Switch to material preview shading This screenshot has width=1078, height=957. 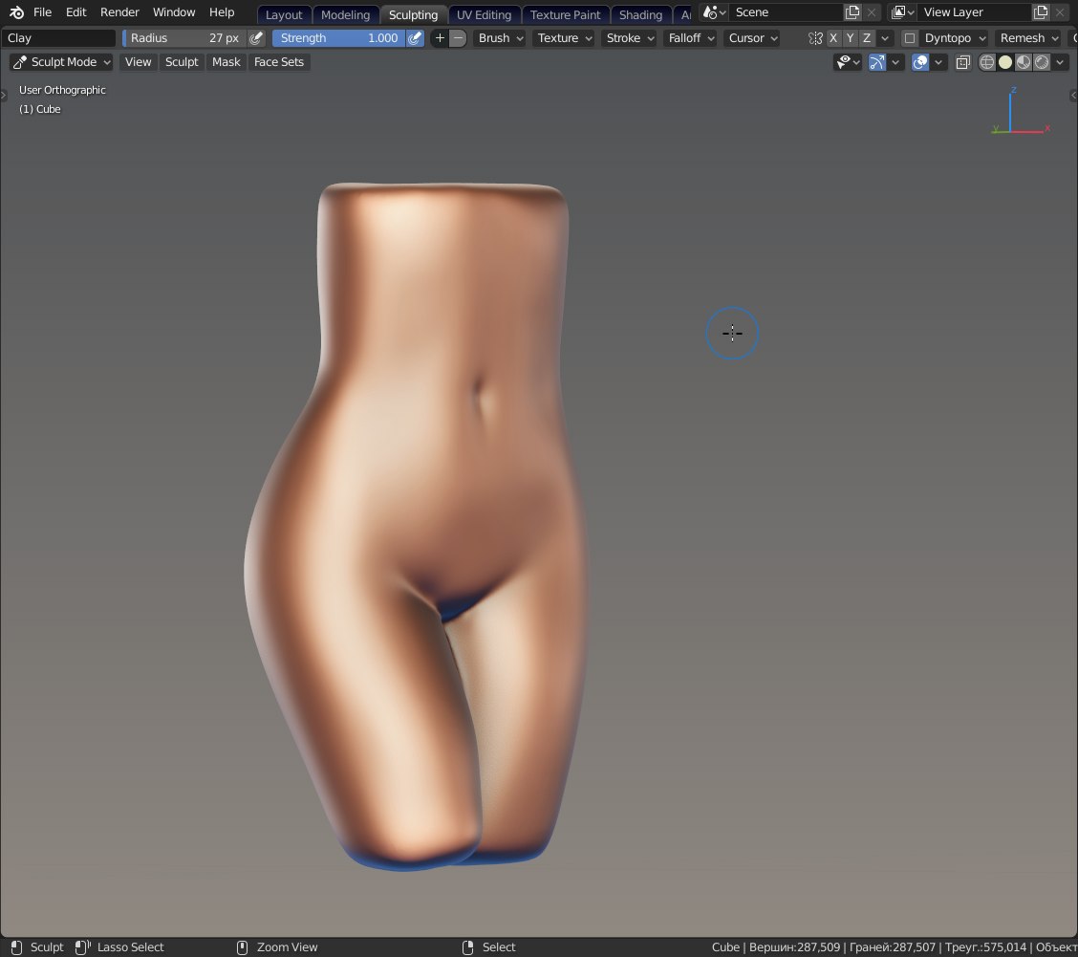coord(1024,62)
